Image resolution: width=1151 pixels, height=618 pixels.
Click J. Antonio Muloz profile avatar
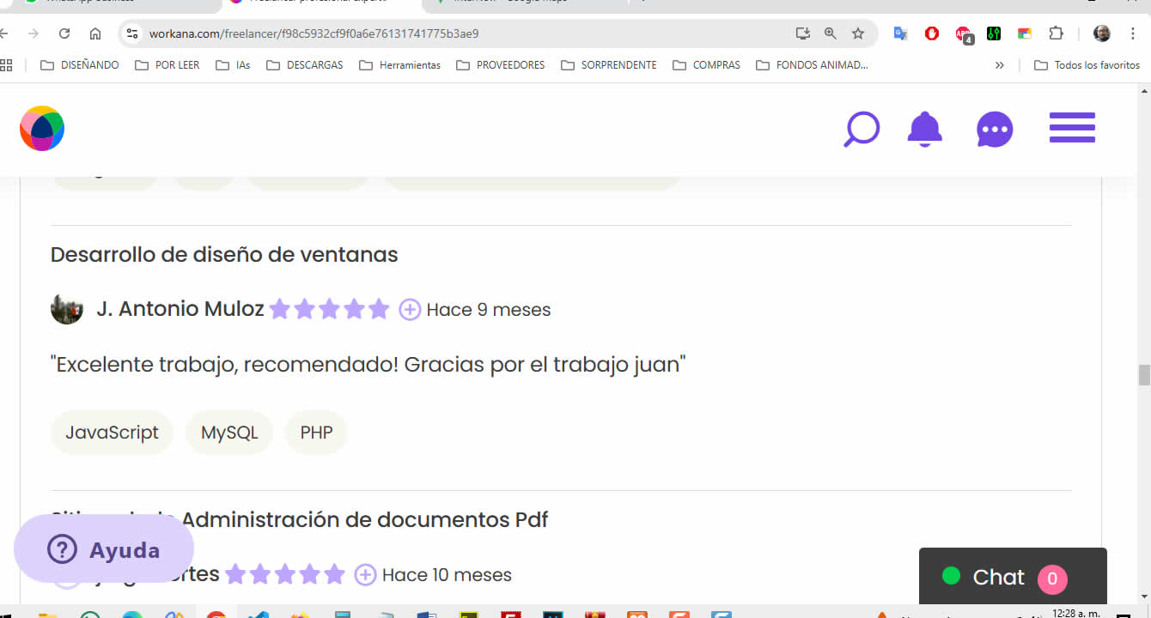(x=67, y=309)
